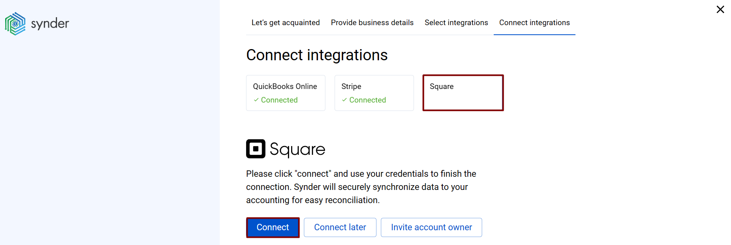This screenshot has width=731, height=245.
Task: Open the Provide business details tab
Action: tap(372, 23)
